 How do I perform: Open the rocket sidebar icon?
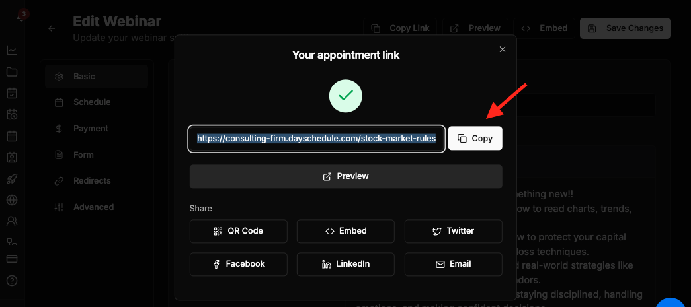pyautogui.click(x=12, y=179)
